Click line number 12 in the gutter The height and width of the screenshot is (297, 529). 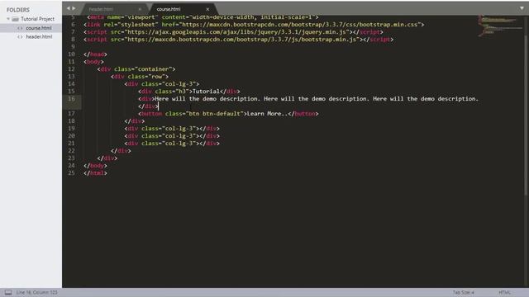tap(71, 69)
